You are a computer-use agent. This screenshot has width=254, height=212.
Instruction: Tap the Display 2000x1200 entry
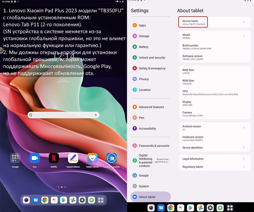pos(215,103)
